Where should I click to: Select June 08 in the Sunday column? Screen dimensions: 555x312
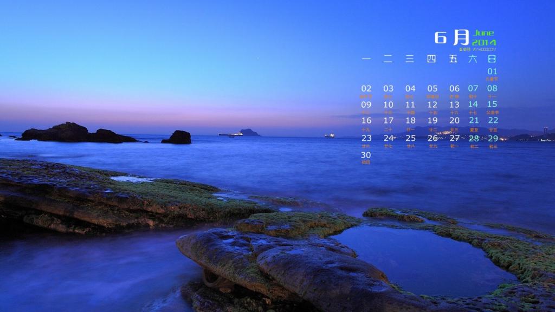click(492, 88)
